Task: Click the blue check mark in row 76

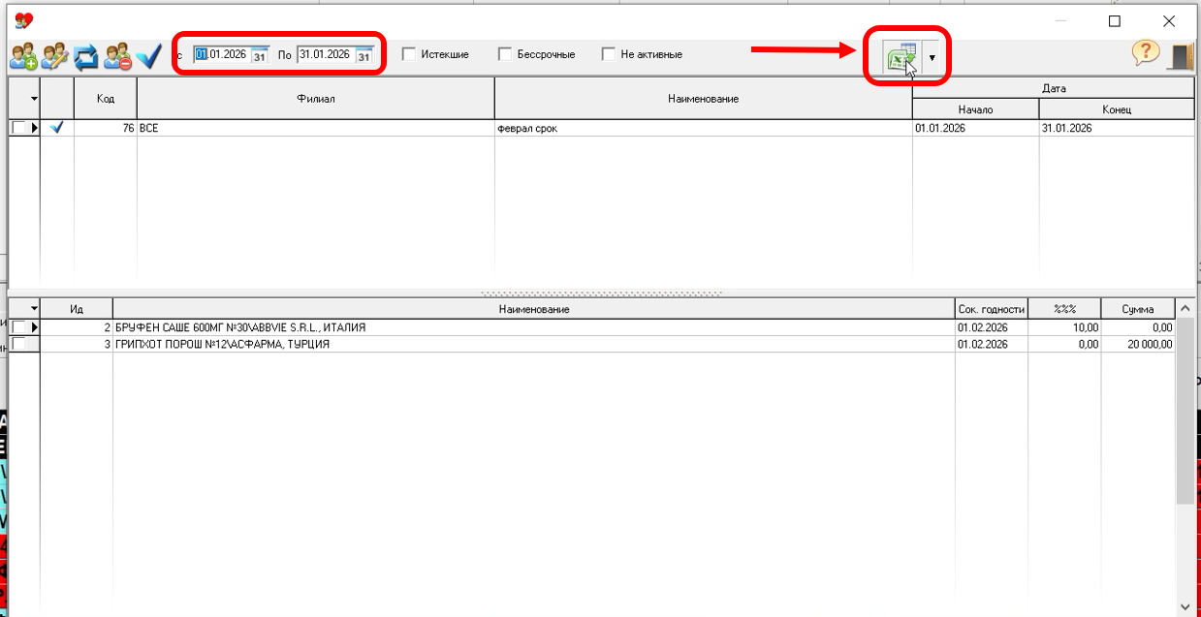Action: (x=56, y=127)
